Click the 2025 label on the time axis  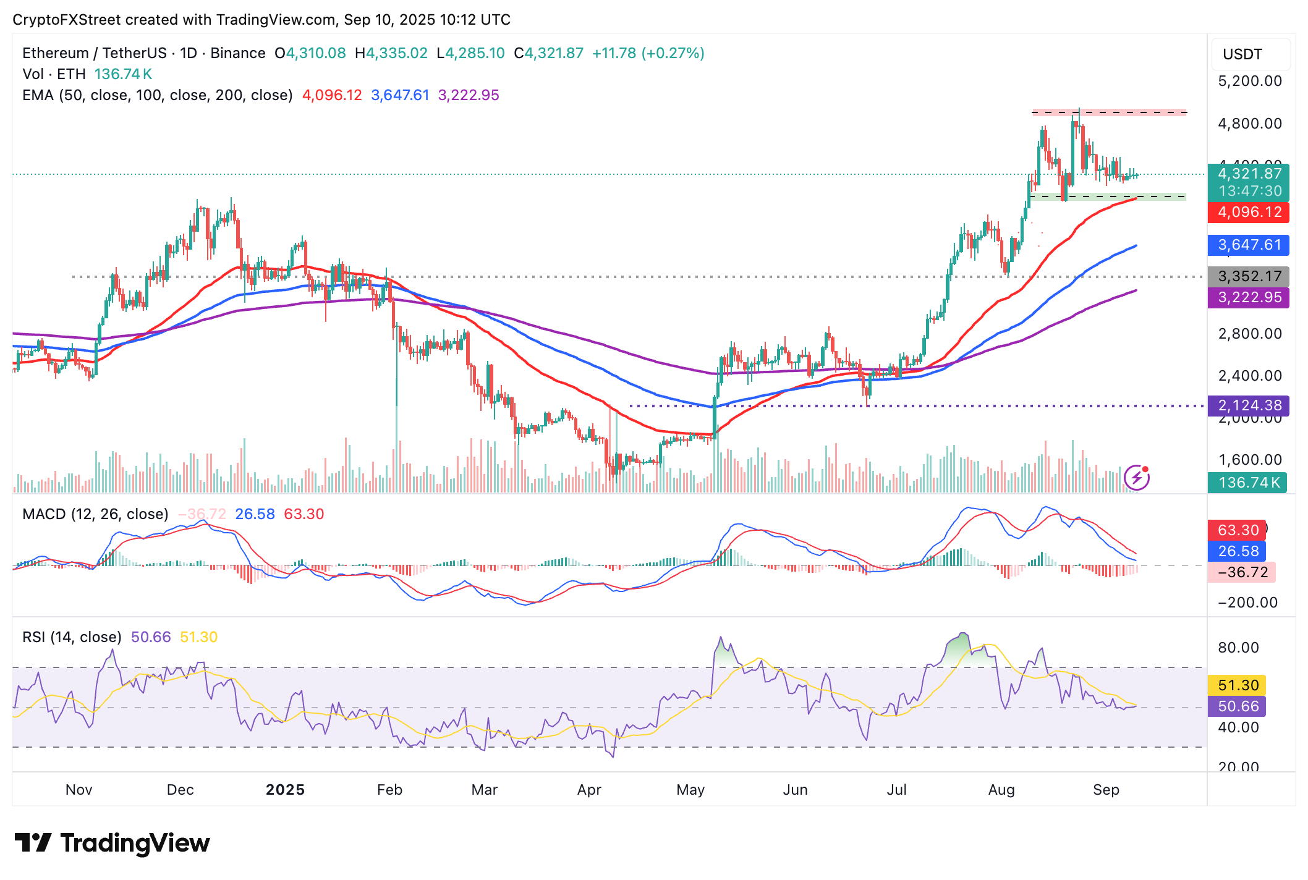(x=285, y=789)
